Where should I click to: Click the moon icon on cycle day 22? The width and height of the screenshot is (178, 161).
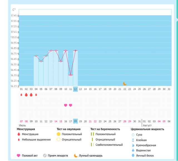click(x=125, y=83)
